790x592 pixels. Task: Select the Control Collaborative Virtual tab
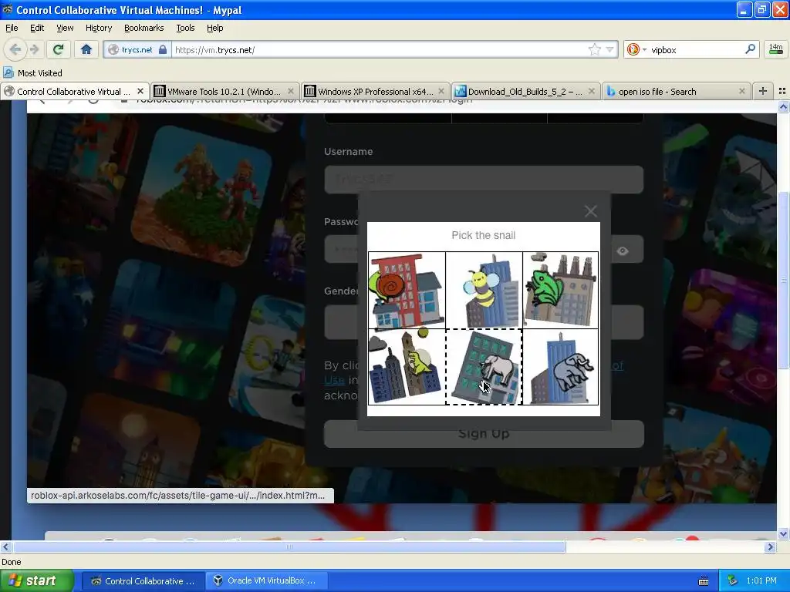[x=73, y=91]
